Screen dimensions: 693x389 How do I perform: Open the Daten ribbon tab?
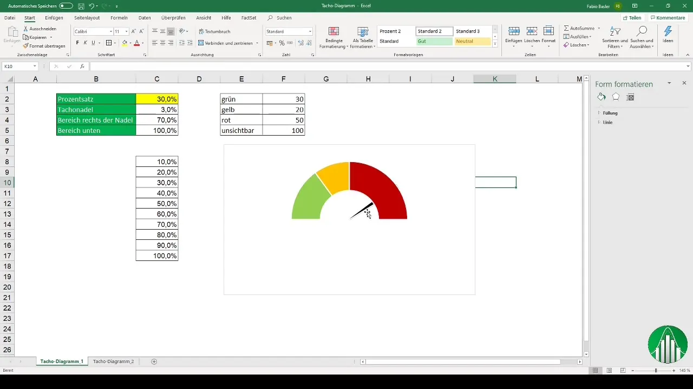click(145, 18)
